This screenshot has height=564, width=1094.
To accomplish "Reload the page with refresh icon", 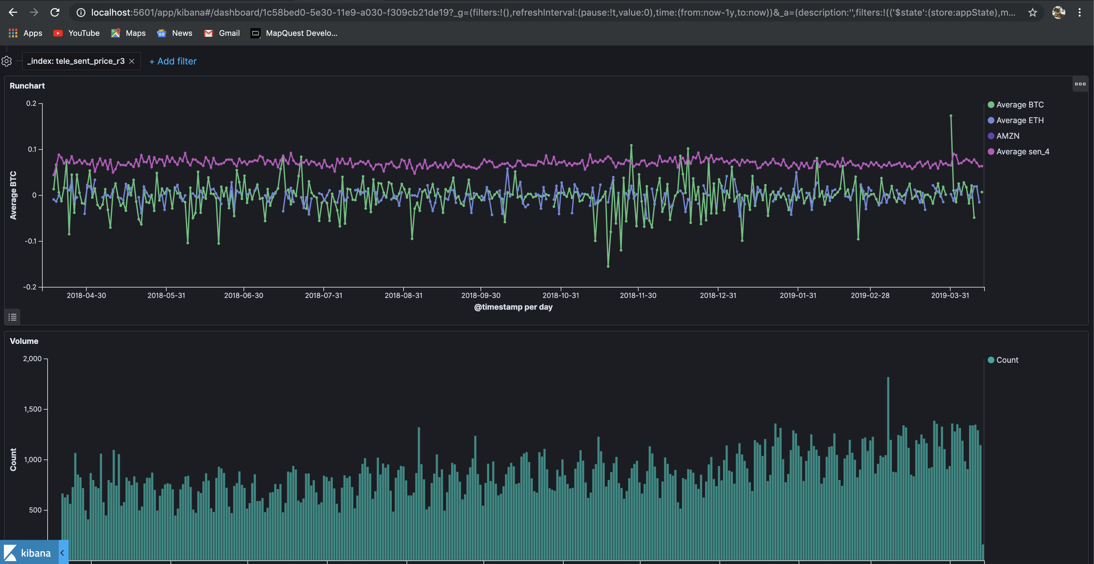I will [55, 13].
